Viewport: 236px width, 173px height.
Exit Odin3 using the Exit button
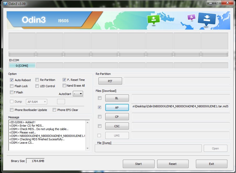coord(211,164)
